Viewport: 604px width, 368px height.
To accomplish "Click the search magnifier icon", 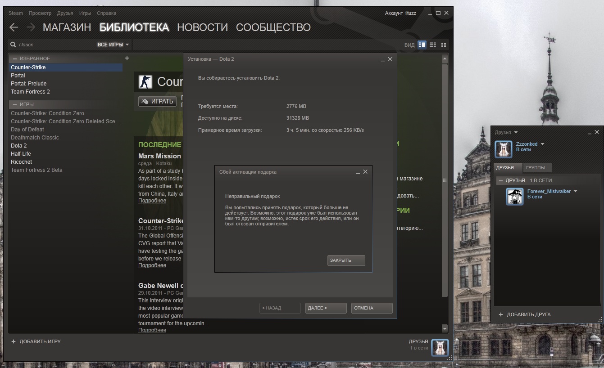I will click(13, 45).
